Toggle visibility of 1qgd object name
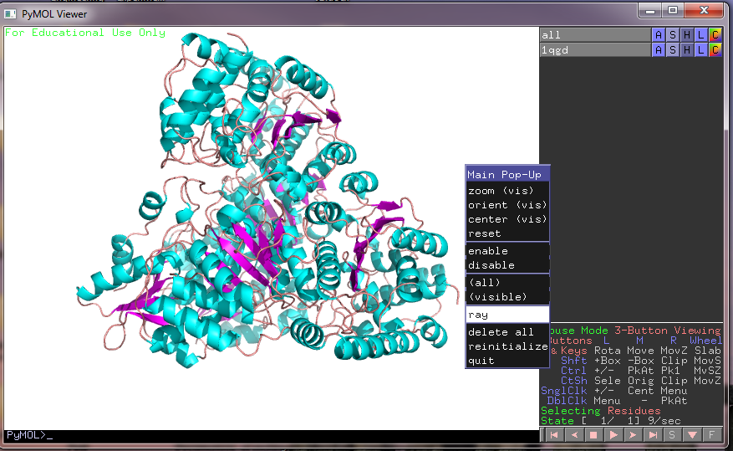 tap(595, 49)
